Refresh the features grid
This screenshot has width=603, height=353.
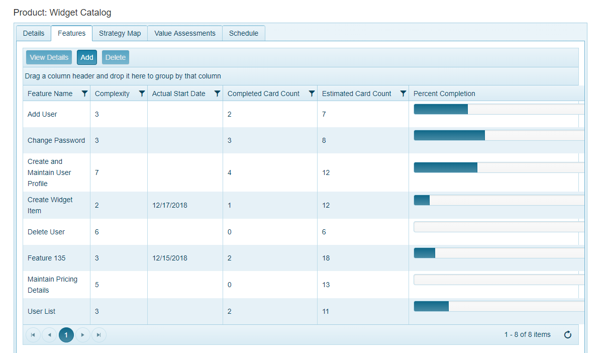click(x=568, y=335)
